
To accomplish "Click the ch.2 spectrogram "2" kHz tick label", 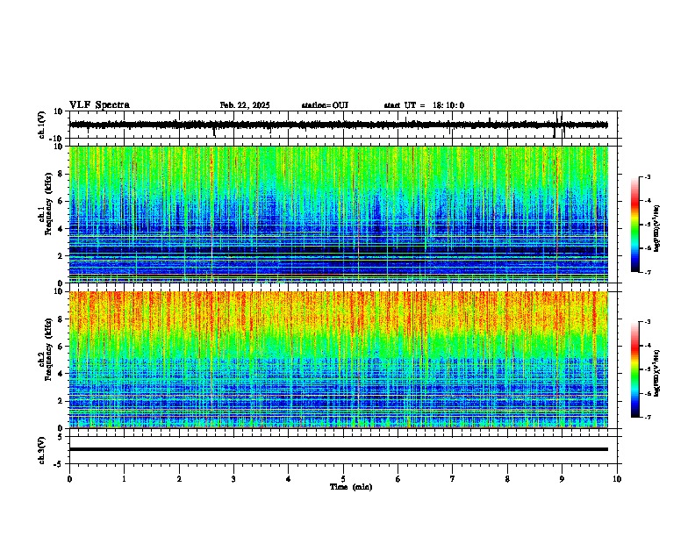I will pyautogui.click(x=61, y=401).
